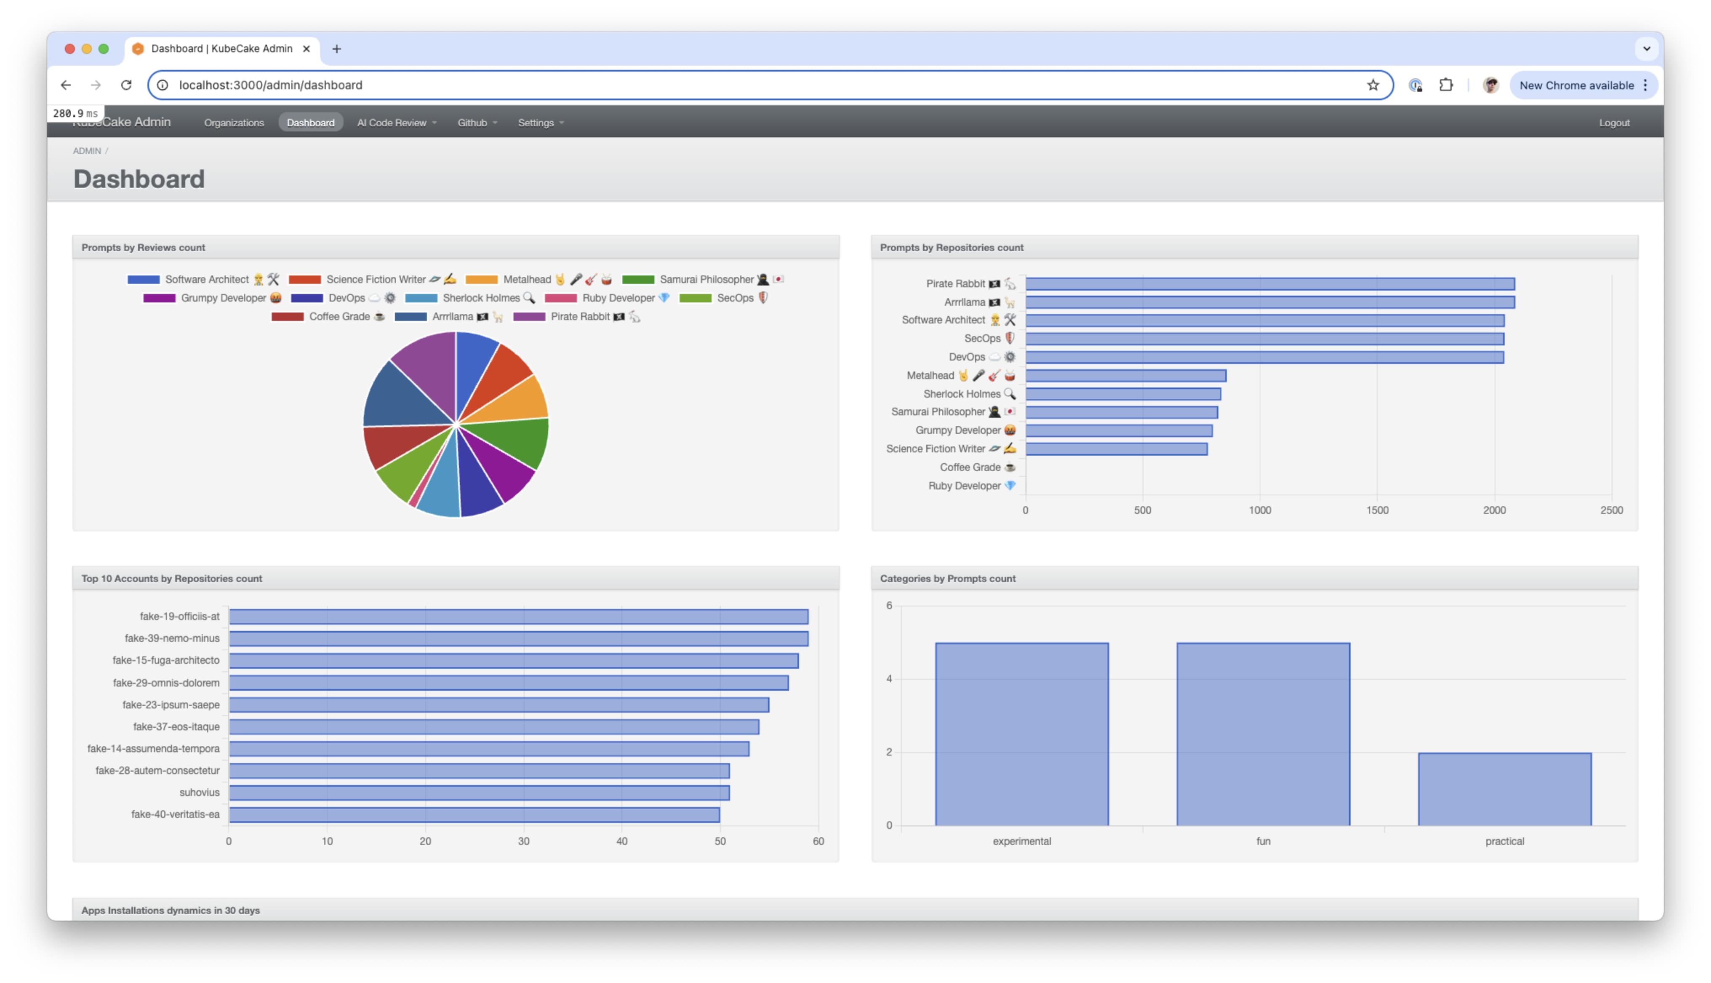Expand the Settings dropdown menu

click(541, 123)
